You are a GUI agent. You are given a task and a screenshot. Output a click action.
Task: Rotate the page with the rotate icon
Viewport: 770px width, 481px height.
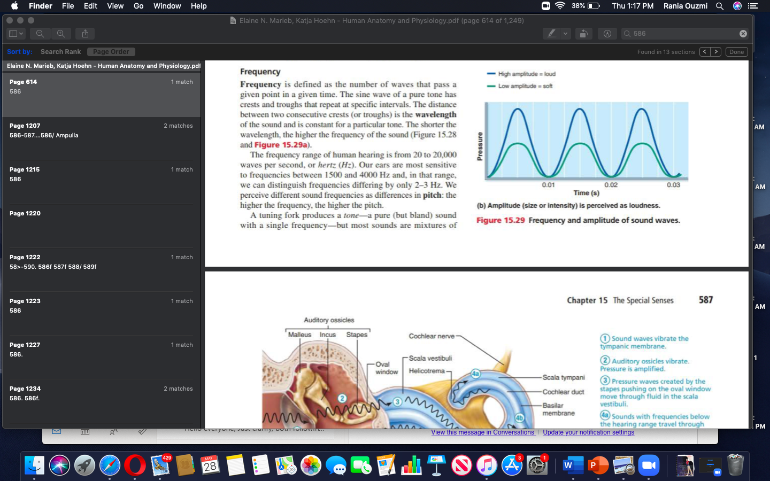pyautogui.click(x=583, y=34)
